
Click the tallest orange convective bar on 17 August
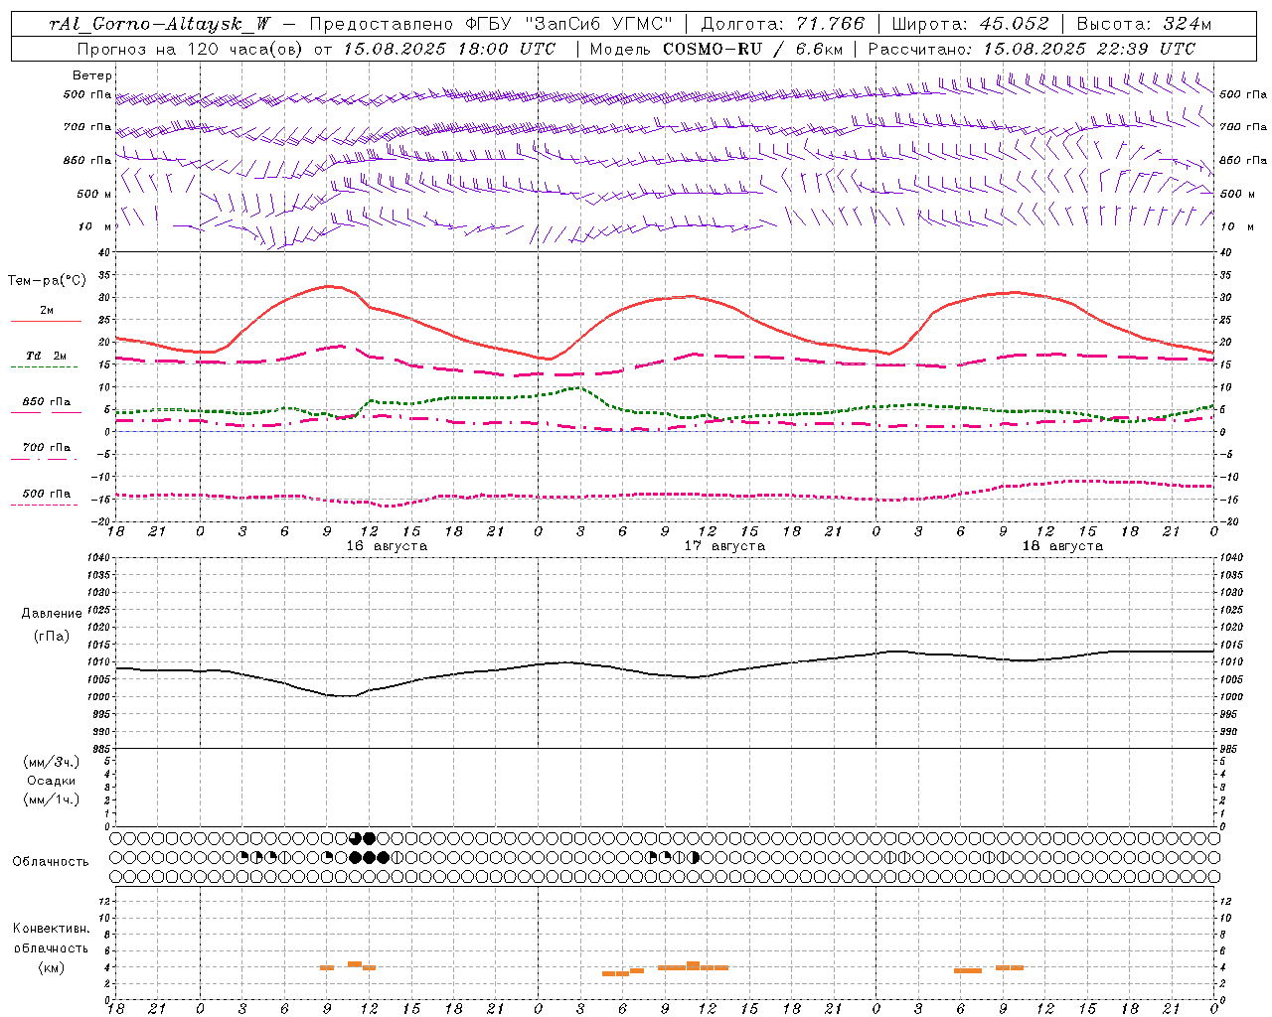coord(694,965)
